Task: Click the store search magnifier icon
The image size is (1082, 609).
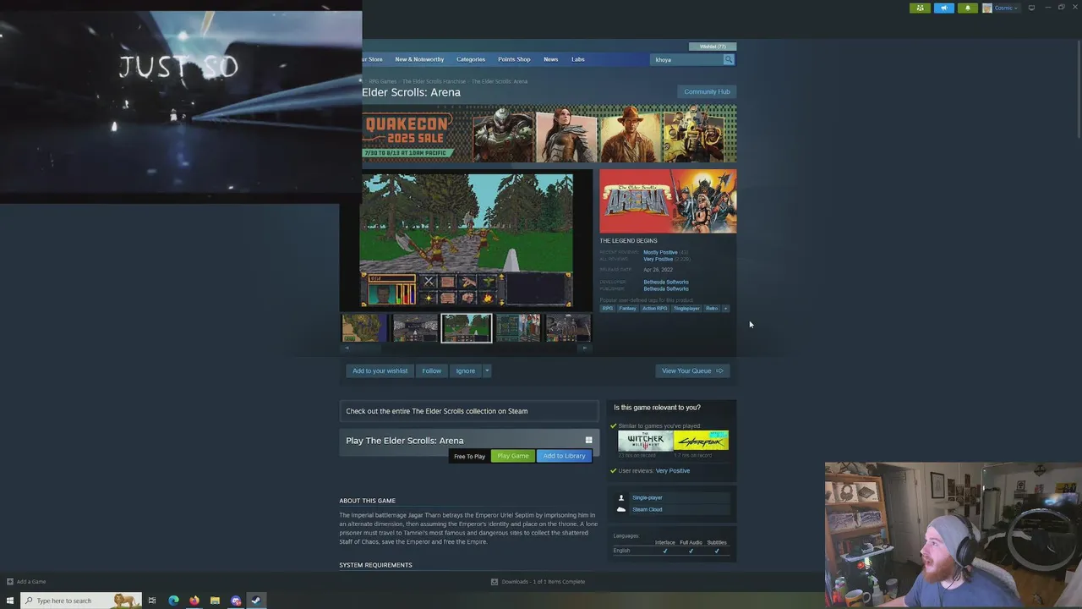Action: (729, 59)
